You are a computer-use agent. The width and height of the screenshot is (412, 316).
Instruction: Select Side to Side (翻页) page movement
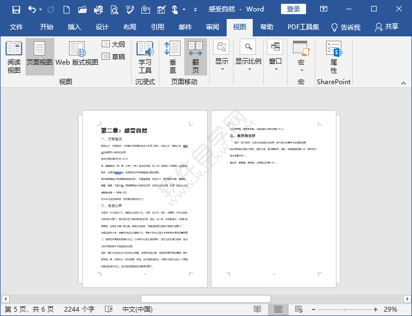(195, 57)
